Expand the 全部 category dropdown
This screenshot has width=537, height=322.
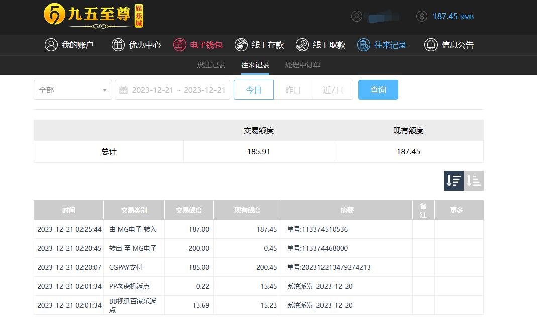(72, 90)
